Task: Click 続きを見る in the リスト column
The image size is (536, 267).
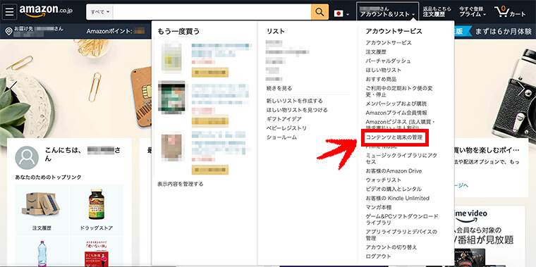Action: coord(279,88)
